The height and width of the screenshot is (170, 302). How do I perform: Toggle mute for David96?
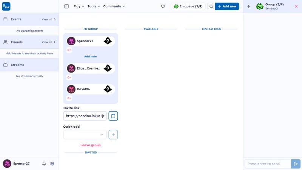click(69, 98)
